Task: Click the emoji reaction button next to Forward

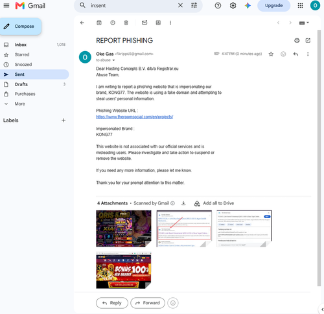Action: (x=173, y=303)
